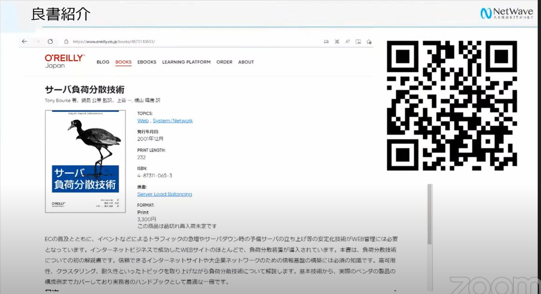The height and width of the screenshot is (294, 541).
Task: Click the author line starting Tony Bourke
Action: click(x=103, y=101)
